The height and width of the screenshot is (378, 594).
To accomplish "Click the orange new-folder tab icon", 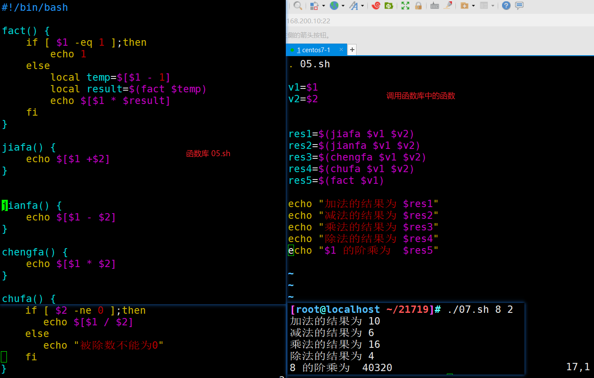I will tap(464, 6).
